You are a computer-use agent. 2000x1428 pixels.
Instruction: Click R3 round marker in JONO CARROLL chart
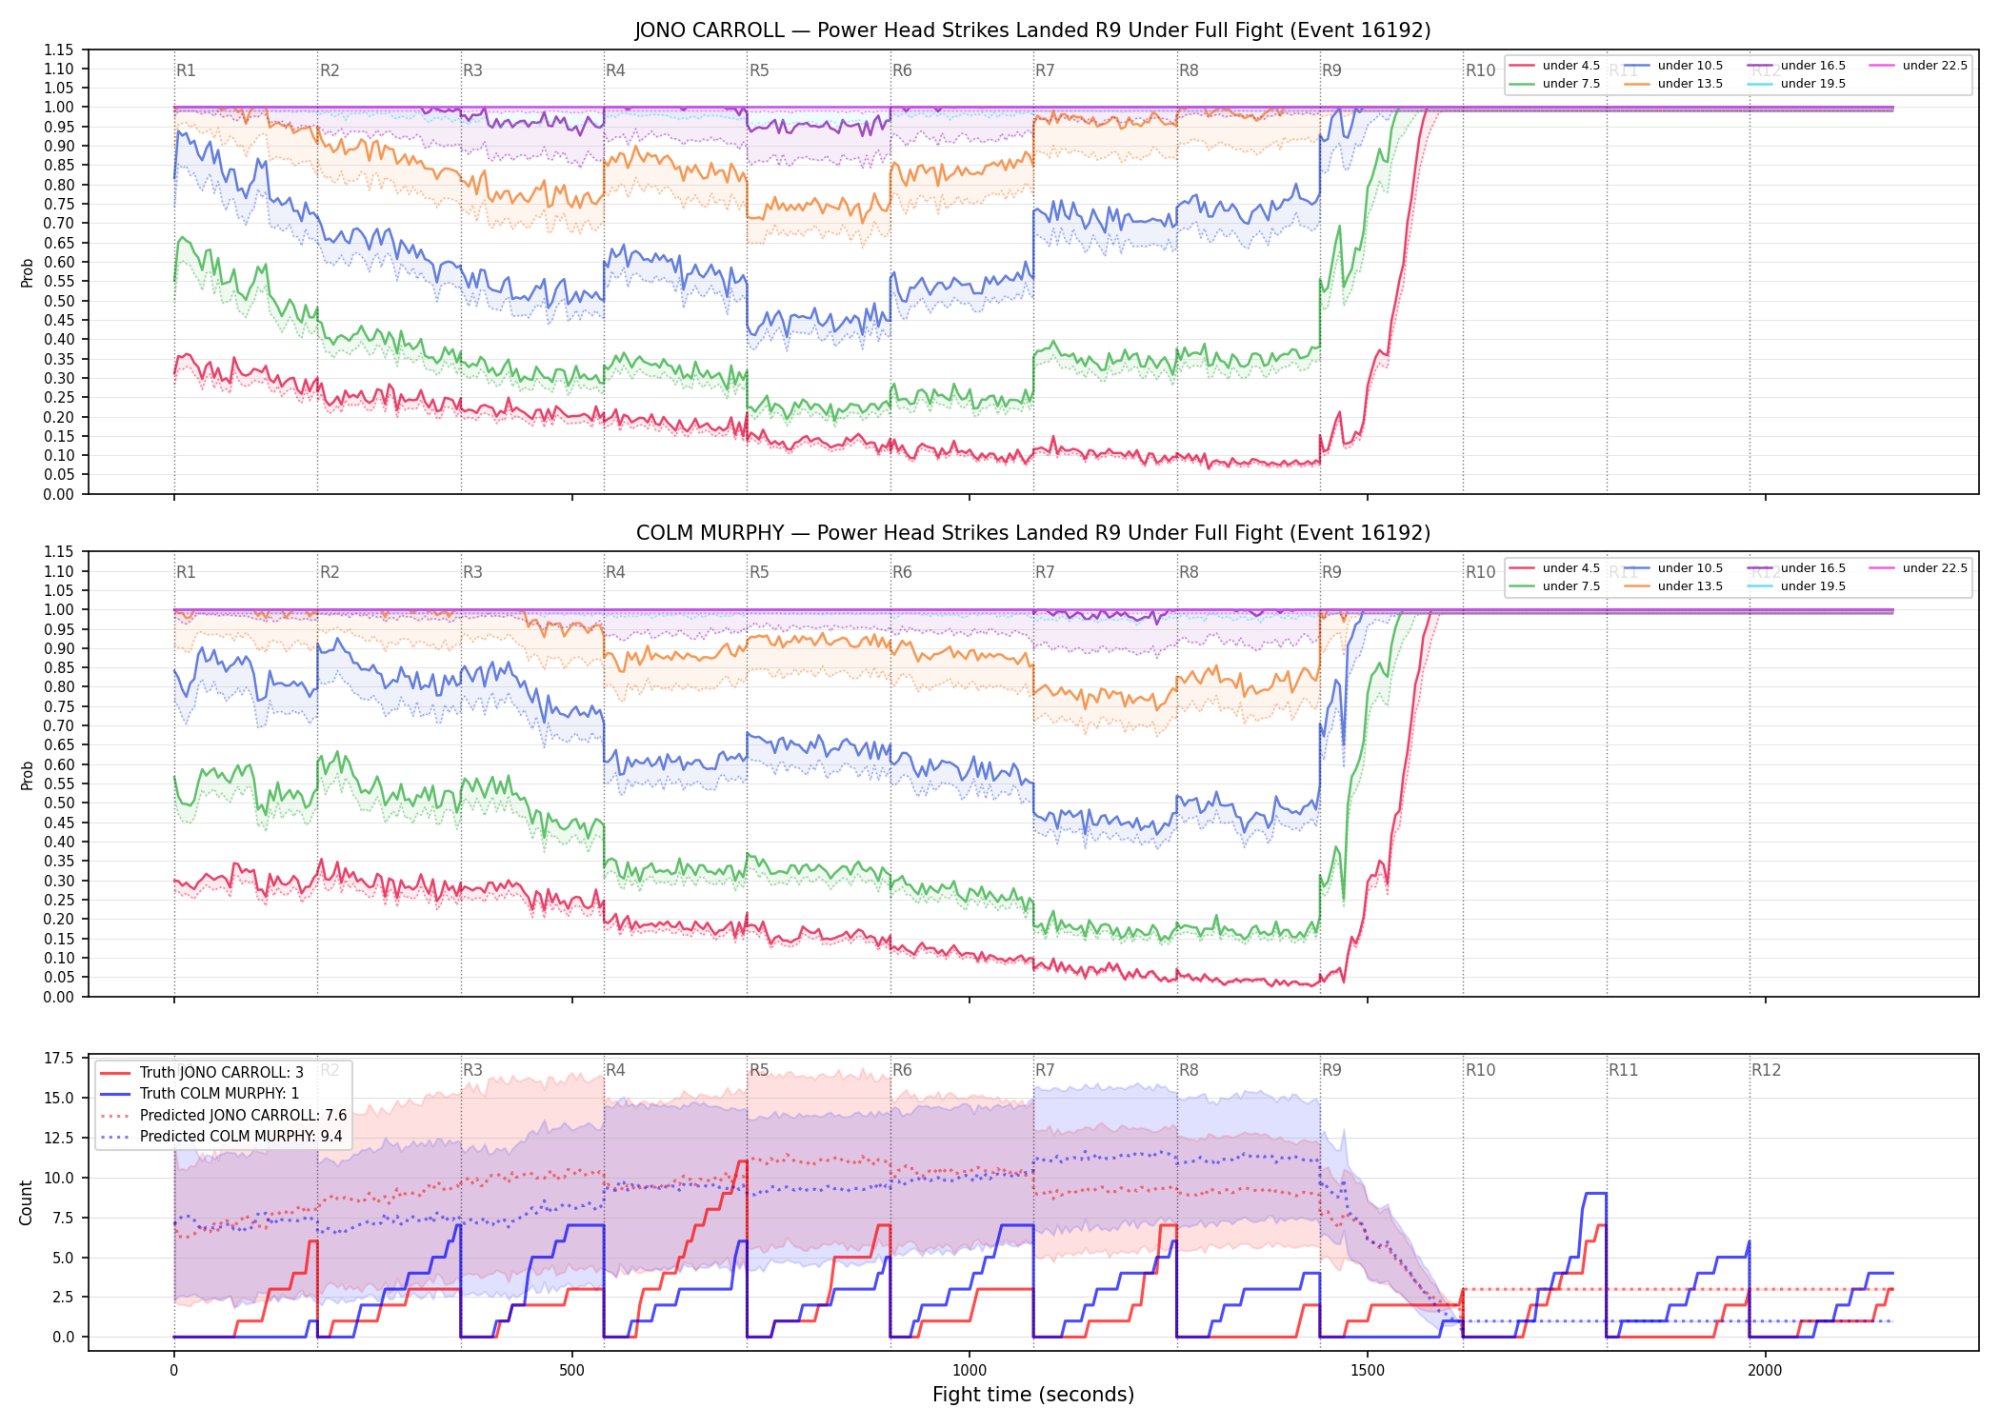[472, 70]
